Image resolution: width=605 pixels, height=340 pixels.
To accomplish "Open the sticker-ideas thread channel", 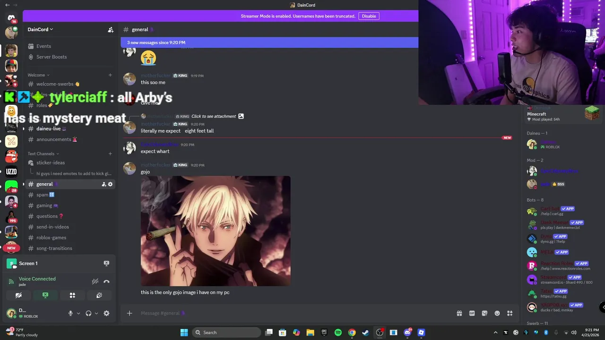I will click(70, 162).
